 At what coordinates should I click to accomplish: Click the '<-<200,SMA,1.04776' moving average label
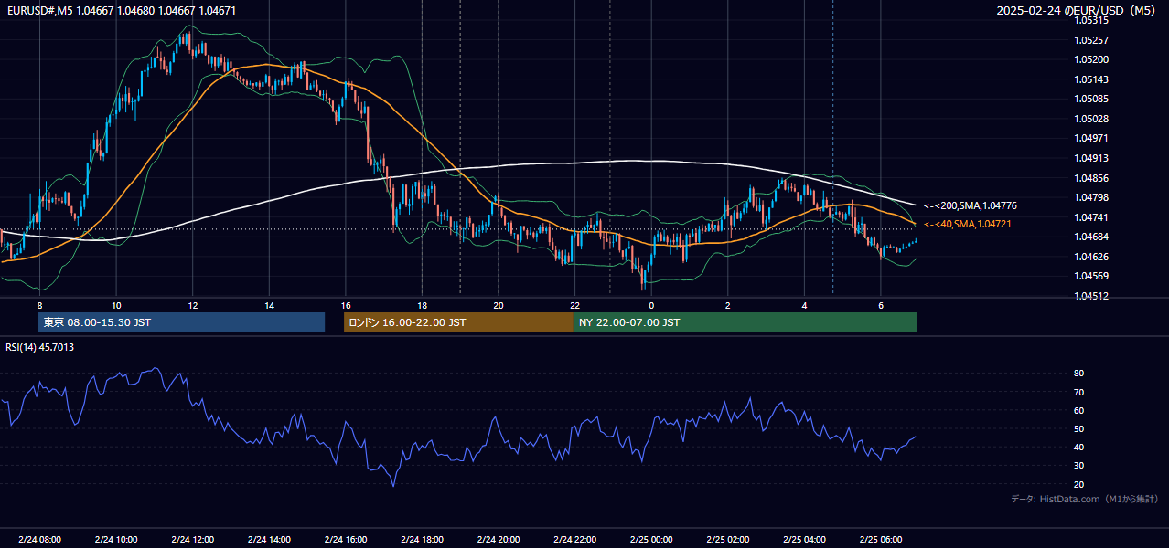point(971,205)
